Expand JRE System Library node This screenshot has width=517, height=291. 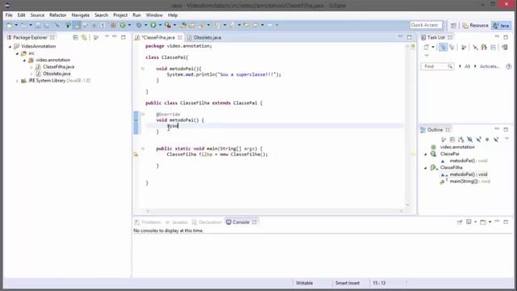tap(17, 81)
